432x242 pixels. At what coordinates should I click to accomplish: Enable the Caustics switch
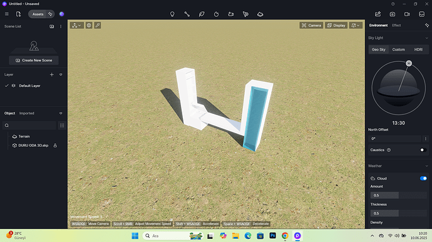[x=423, y=150]
